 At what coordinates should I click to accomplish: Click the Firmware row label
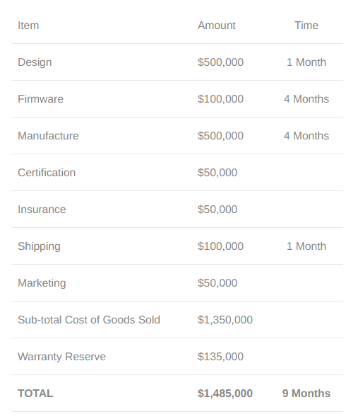40,99
